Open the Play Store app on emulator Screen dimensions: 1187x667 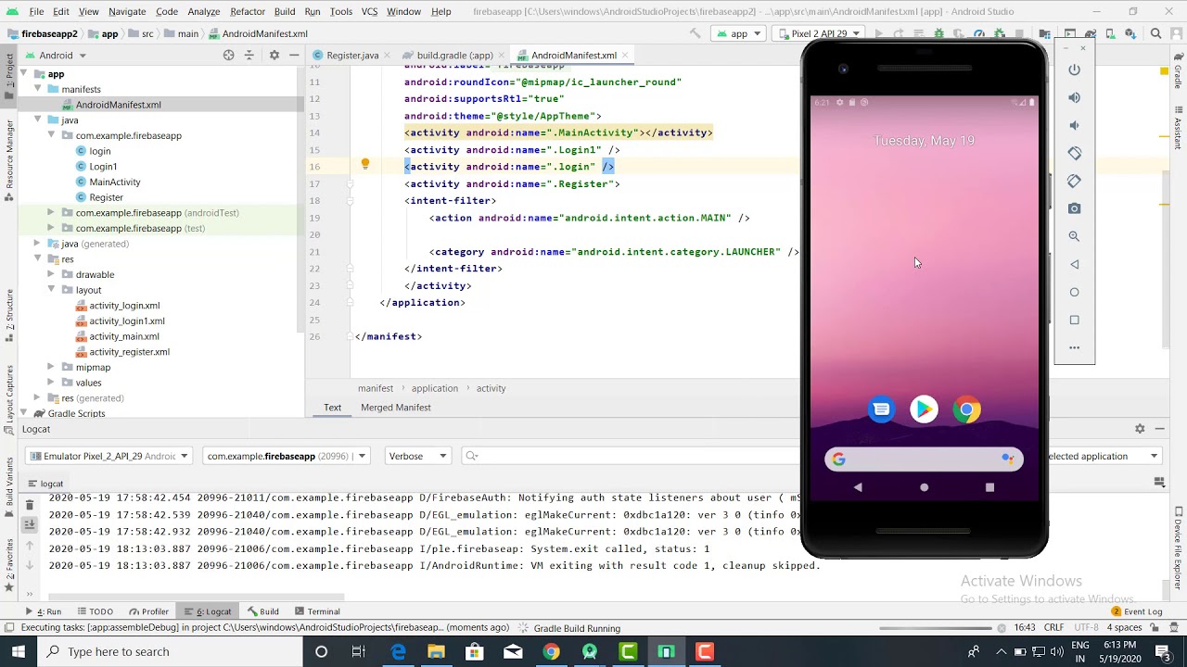[924, 409]
